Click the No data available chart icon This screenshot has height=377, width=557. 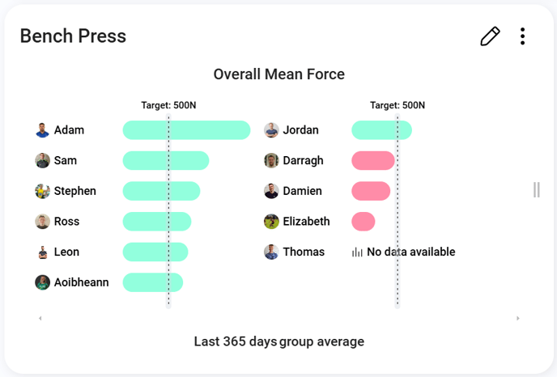[x=357, y=252]
